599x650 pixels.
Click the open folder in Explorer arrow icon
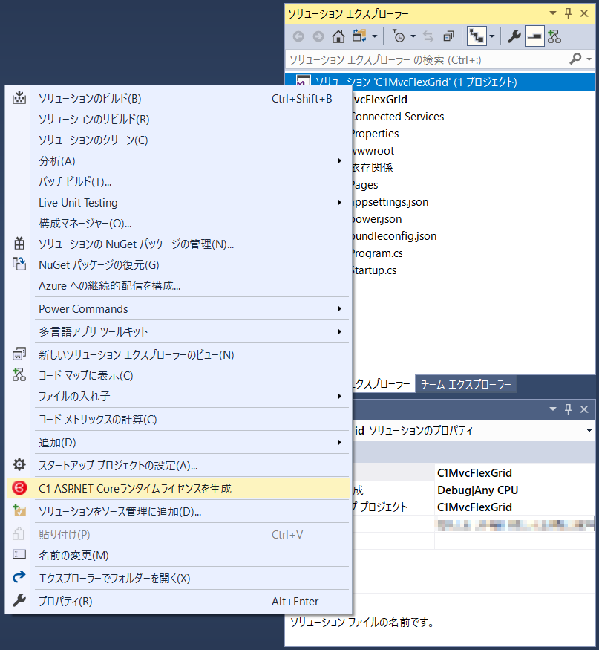pos(19,578)
